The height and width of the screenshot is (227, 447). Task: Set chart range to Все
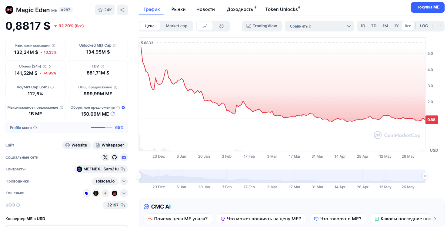click(408, 26)
